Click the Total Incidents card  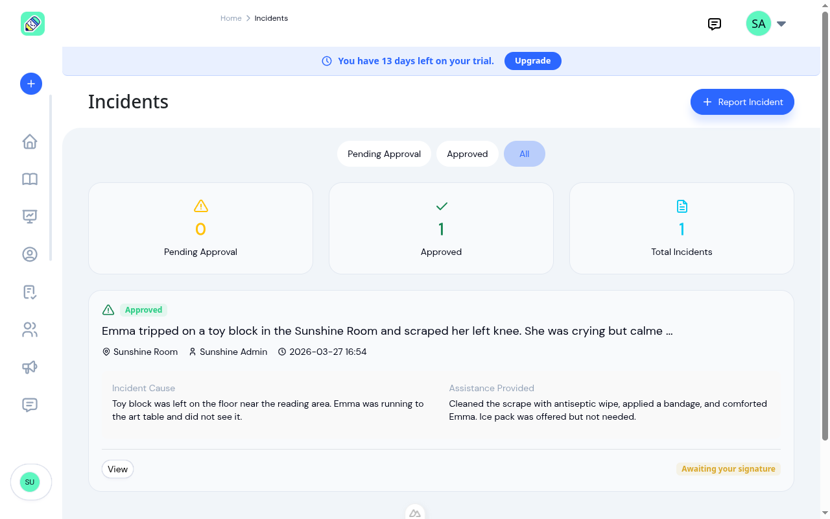click(x=682, y=228)
